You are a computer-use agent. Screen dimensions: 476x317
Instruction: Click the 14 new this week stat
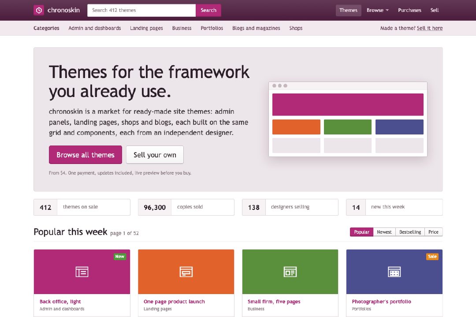[x=394, y=207]
